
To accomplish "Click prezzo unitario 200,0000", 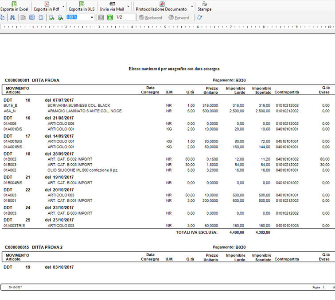I will (210, 200).
